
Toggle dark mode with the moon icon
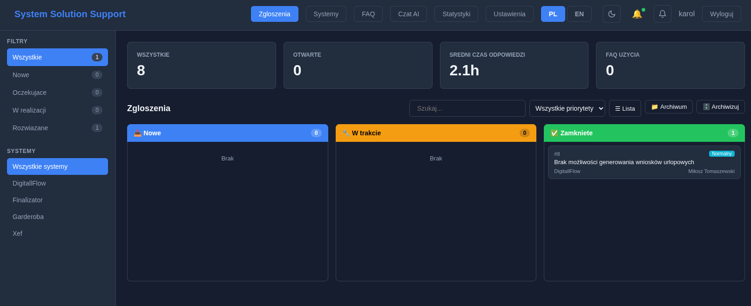pyautogui.click(x=611, y=14)
